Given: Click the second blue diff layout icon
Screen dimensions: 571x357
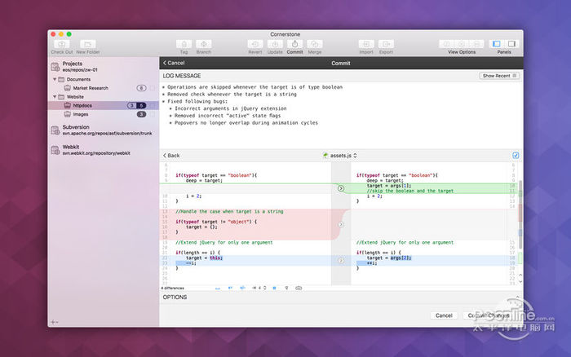Looking at the screenshot, I should coord(230,288).
